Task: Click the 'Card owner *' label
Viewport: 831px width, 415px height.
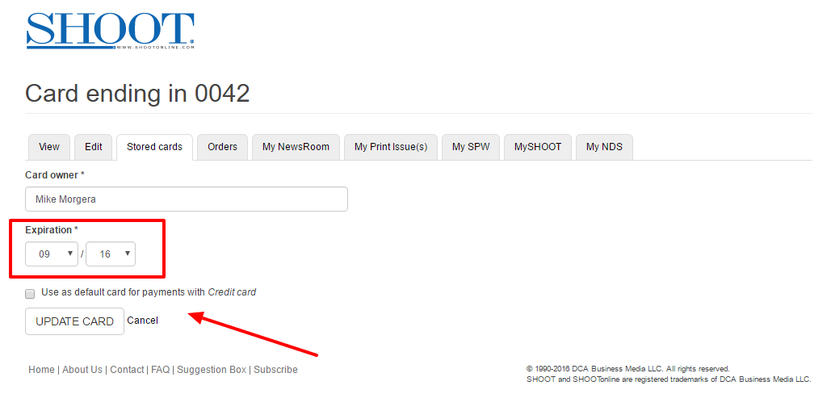Action: pyautogui.click(x=55, y=175)
